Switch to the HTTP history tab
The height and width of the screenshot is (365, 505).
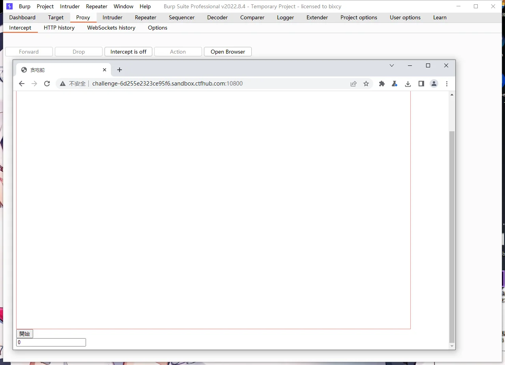point(59,28)
